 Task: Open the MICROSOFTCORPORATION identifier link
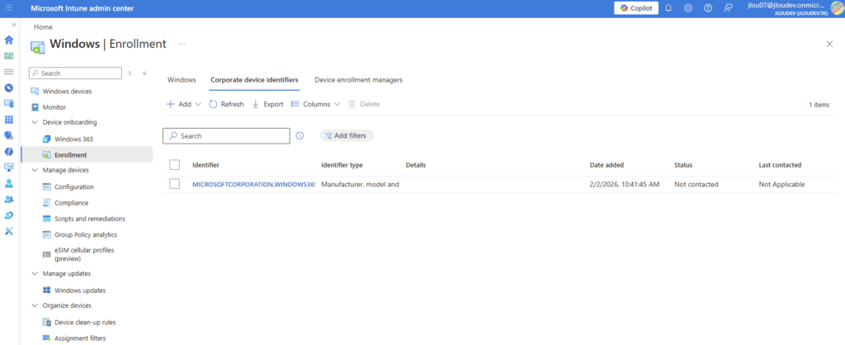pos(254,184)
